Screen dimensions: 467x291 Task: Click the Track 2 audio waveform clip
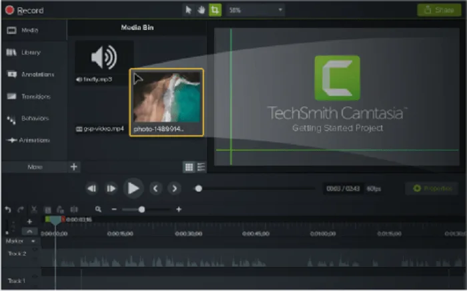tap(253, 258)
